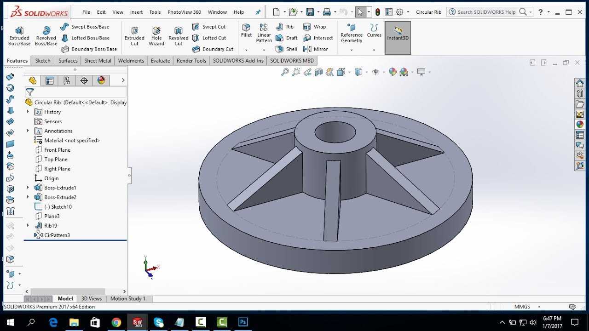Open Chrome from the taskbar
This screenshot has width=589, height=331.
pyautogui.click(x=116, y=322)
